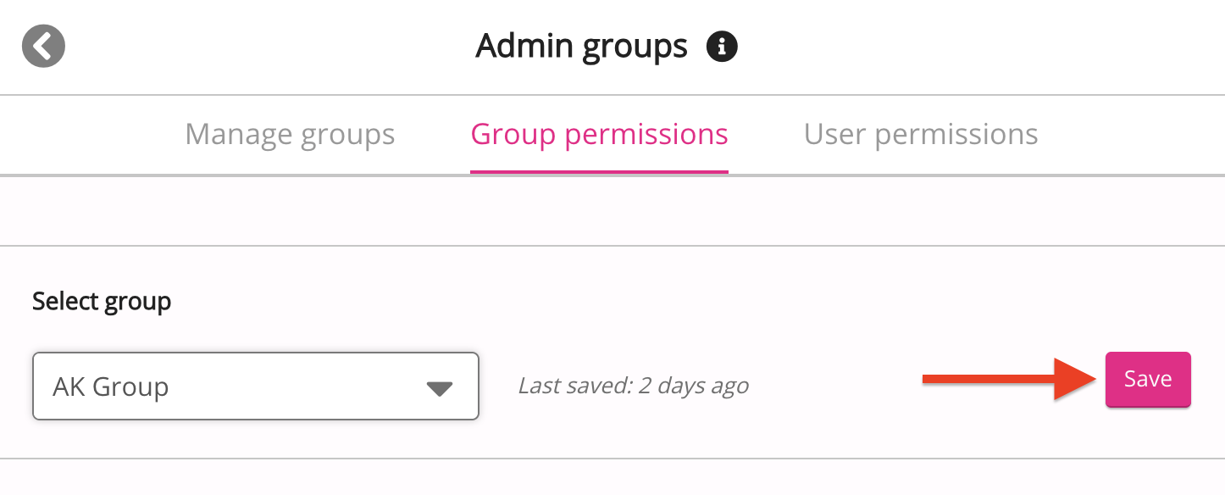Open the User permissions tab
The width and height of the screenshot is (1225, 495).
coord(921,134)
